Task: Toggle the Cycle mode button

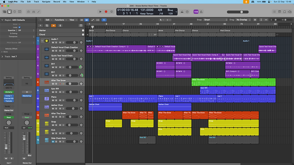Action: [x=112, y=12]
